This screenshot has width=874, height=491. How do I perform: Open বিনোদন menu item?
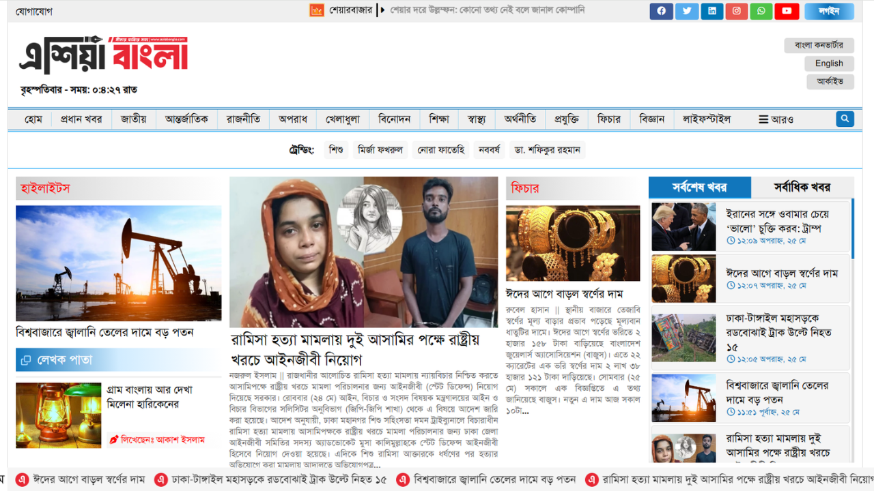pos(395,119)
